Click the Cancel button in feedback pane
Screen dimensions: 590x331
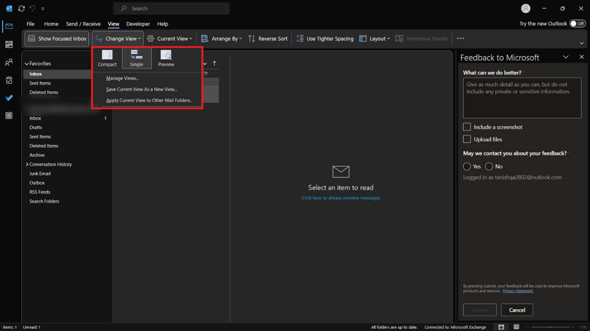coord(517,310)
